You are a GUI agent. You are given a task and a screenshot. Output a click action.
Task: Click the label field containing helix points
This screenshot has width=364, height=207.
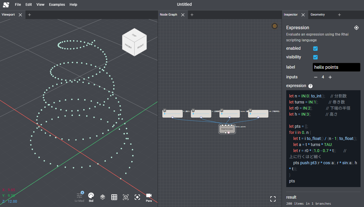click(337, 67)
